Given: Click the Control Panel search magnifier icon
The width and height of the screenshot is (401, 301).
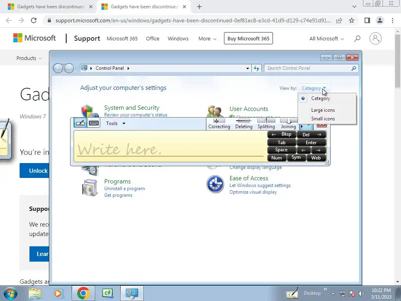Looking at the screenshot, I should 354,68.
